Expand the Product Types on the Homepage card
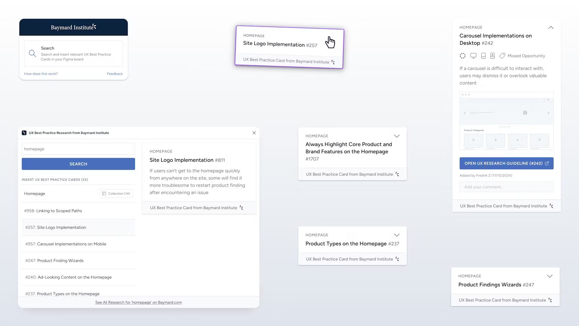The image size is (579, 326). [397, 235]
